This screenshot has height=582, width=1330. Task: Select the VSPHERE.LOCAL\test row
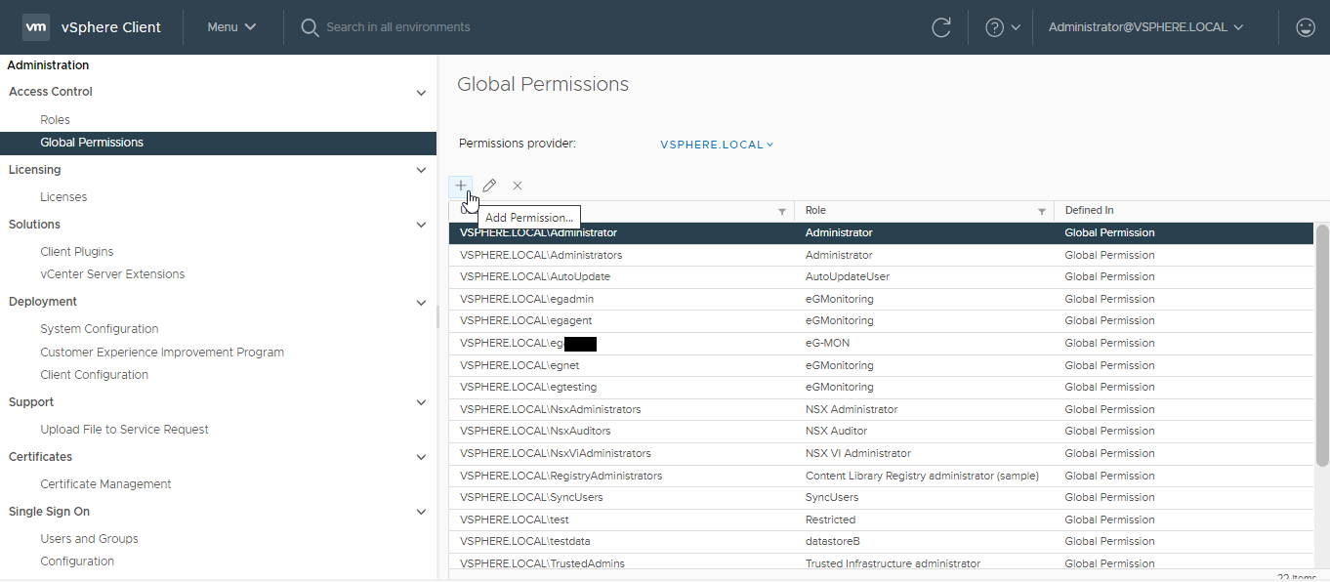coord(882,520)
